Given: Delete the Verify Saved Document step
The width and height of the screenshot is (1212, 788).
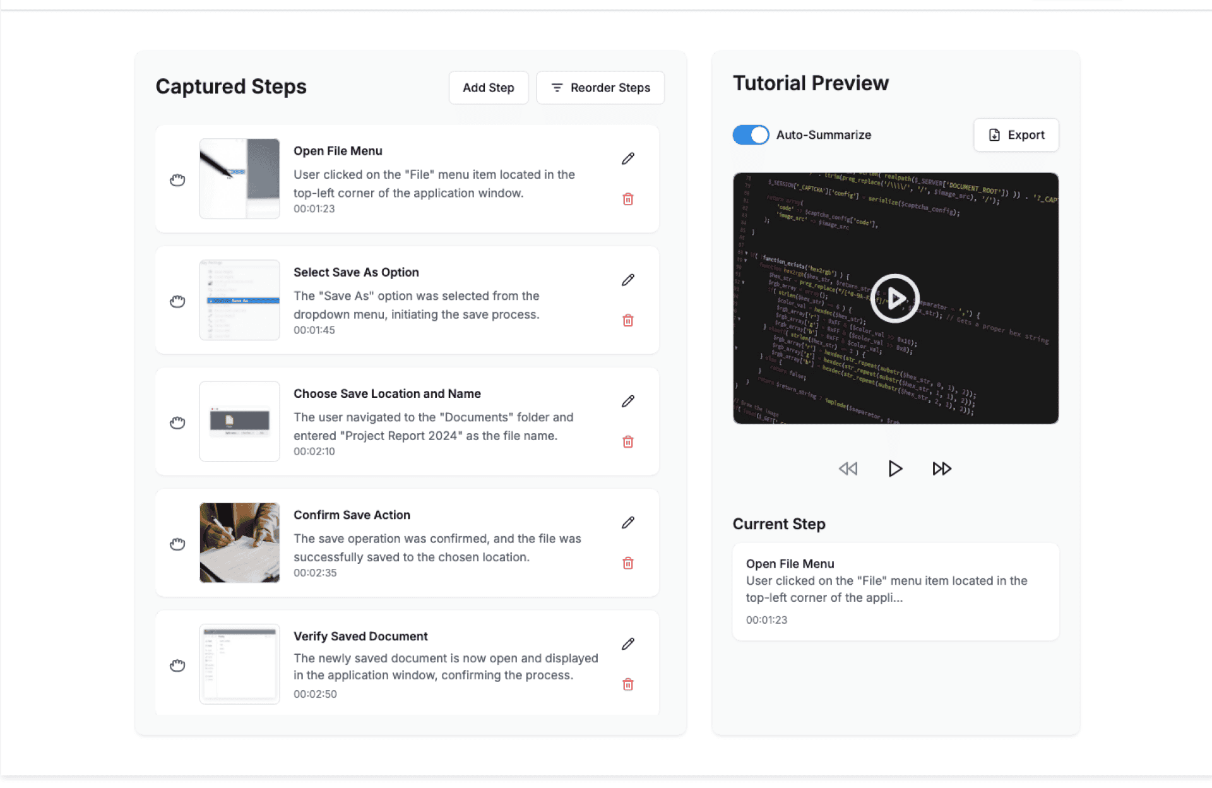Looking at the screenshot, I should pyautogui.click(x=627, y=684).
